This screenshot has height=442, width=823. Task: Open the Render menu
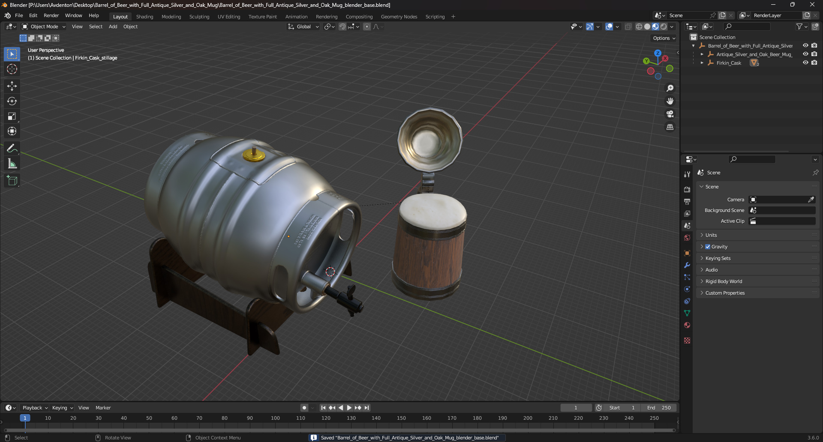(51, 15)
